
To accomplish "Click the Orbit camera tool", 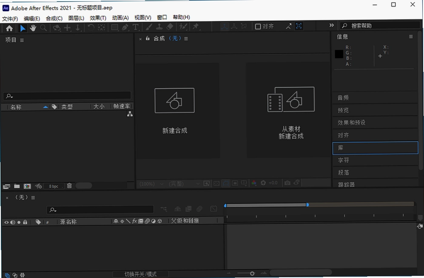I will click(x=57, y=28).
